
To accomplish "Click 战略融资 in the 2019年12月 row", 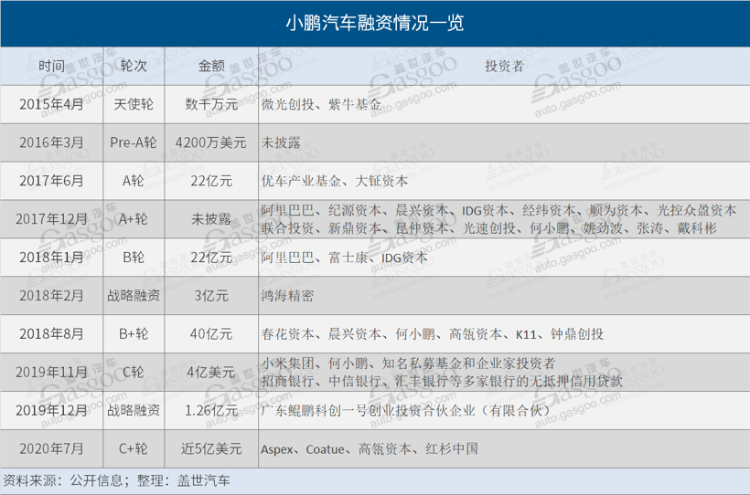I will (134, 410).
